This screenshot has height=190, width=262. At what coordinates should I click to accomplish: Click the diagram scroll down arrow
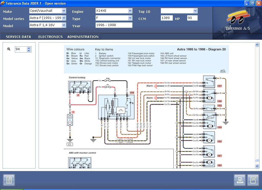click(x=257, y=166)
